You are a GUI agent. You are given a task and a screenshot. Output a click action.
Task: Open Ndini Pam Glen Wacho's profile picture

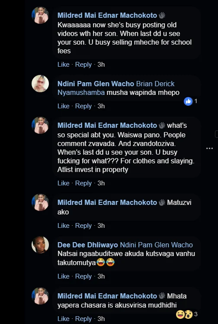[x=40, y=84]
